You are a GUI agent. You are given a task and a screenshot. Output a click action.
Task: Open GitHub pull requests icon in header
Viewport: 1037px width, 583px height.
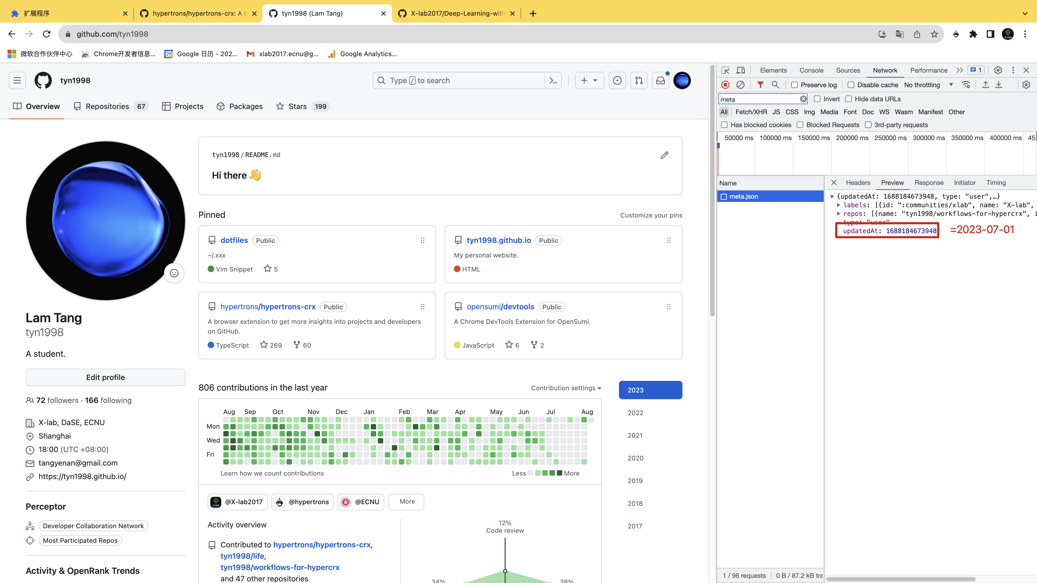click(639, 80)
